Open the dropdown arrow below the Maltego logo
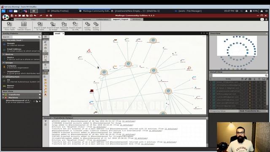The image size is (270, 152). coord(12,19)
